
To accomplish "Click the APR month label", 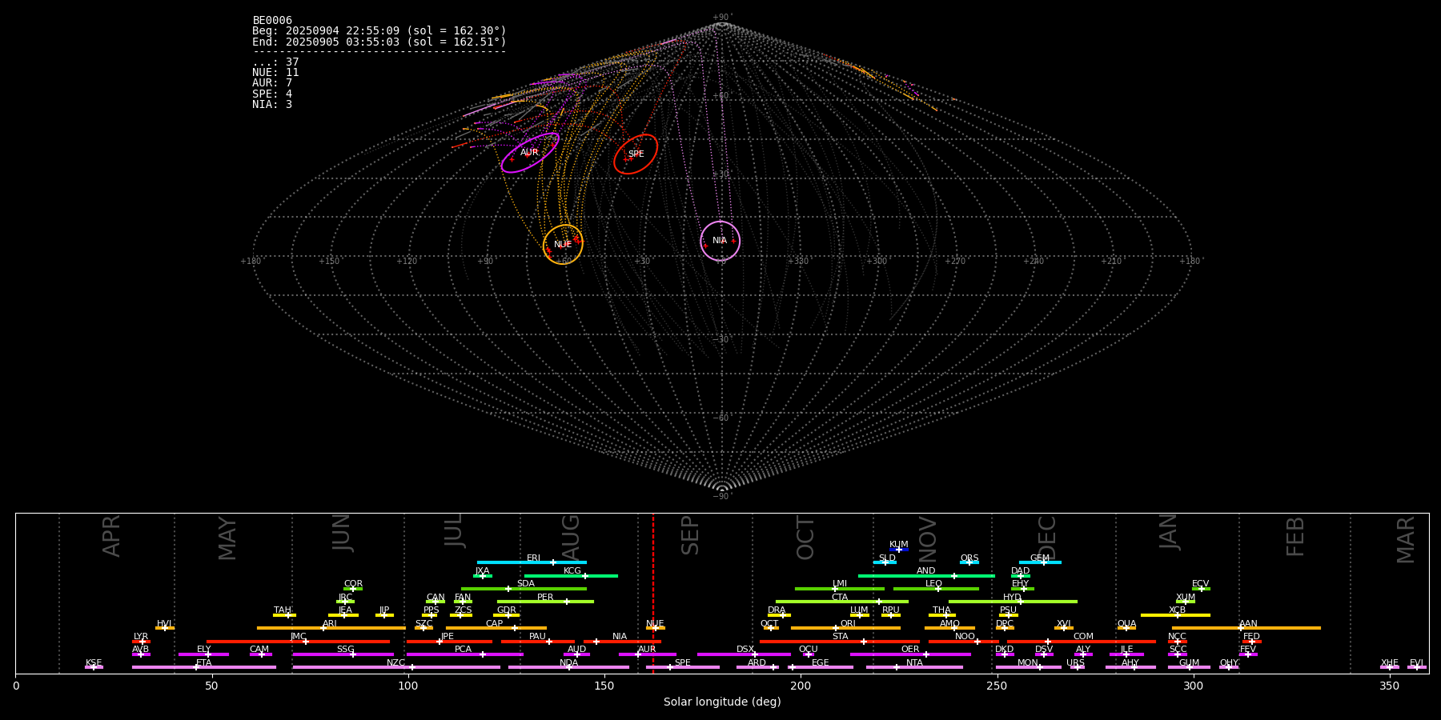I will [x=111, y=536].
